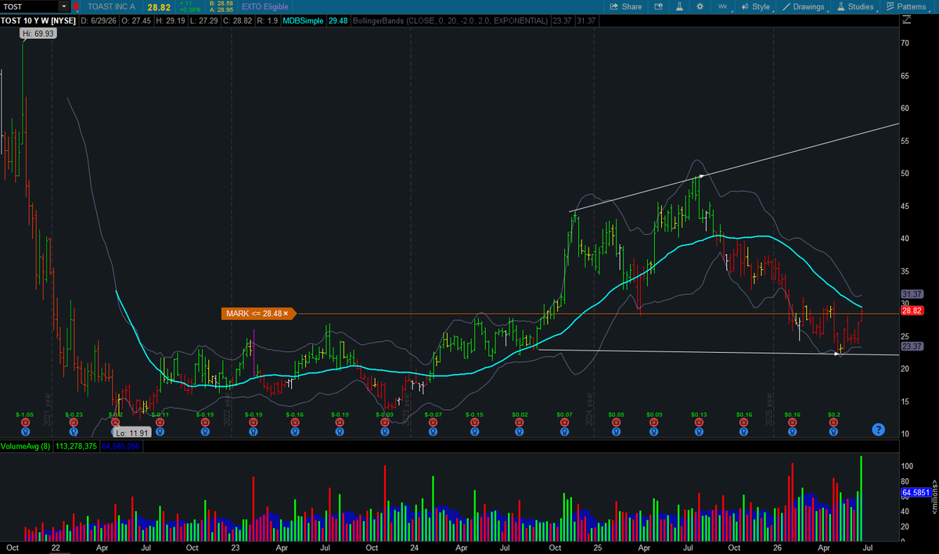This screenshot has width=939, height=554.
Task: Click the H: 29.19 high price readout
Action: click(x=172, y=20)
